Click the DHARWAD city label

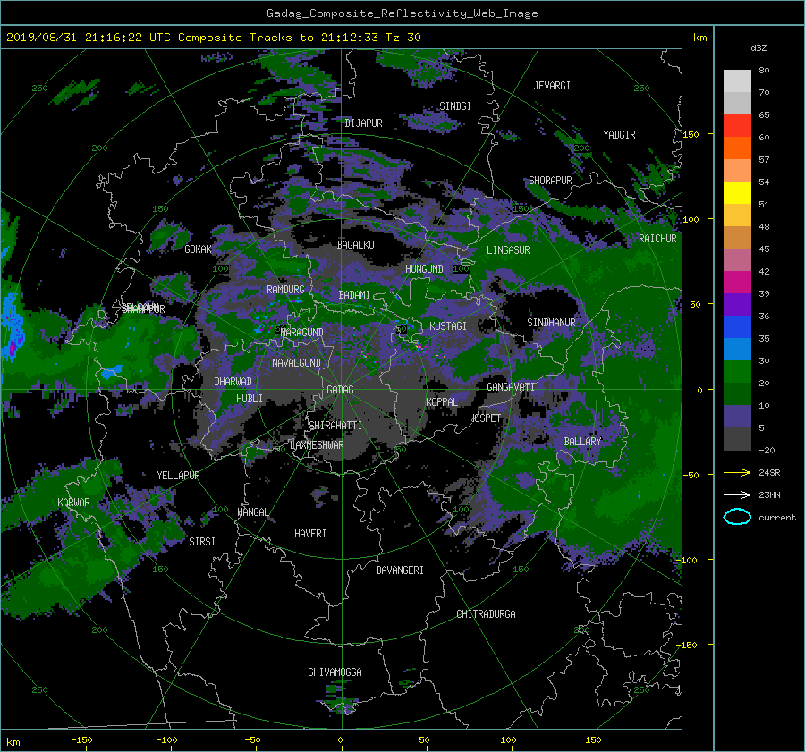pos(233,382)
